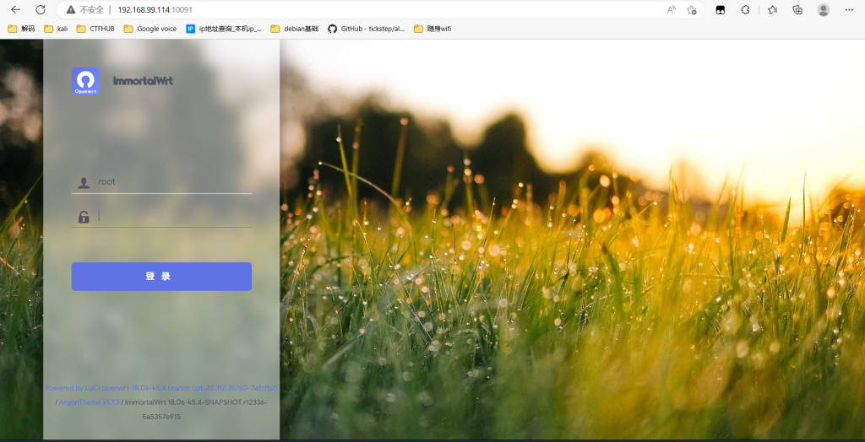Click the user profile avatar icon
Image resolution: width=865 pixels, height=442 pixels.
[823, 10]
